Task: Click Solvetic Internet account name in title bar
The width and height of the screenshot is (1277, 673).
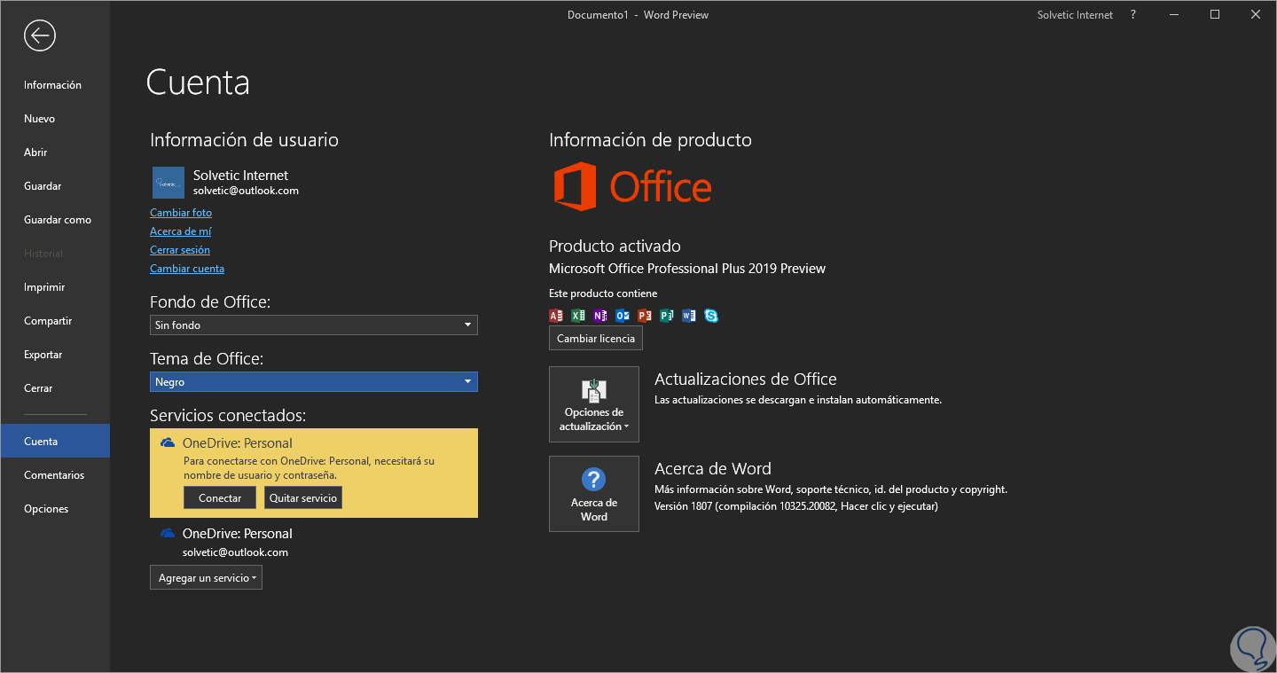Action: coord(1075,15)
